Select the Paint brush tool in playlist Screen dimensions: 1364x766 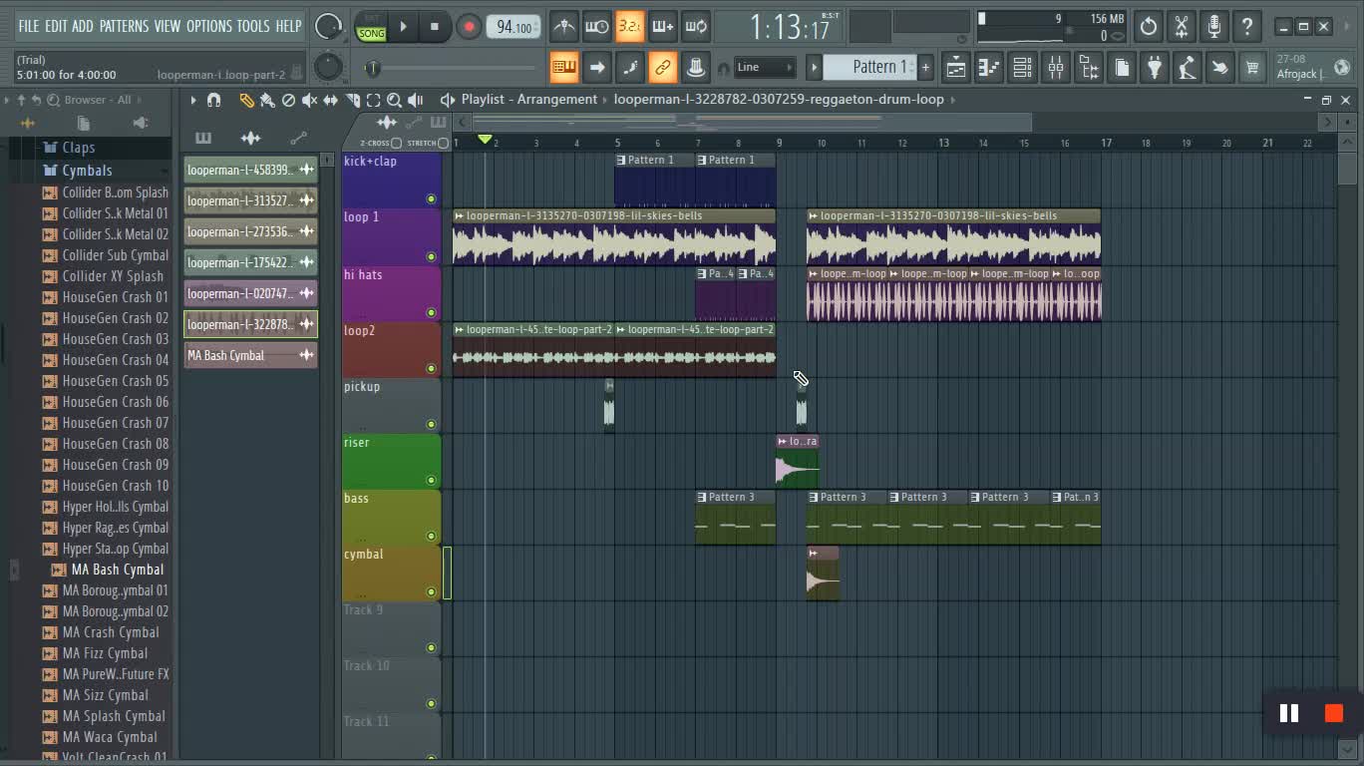click(267, 100)
